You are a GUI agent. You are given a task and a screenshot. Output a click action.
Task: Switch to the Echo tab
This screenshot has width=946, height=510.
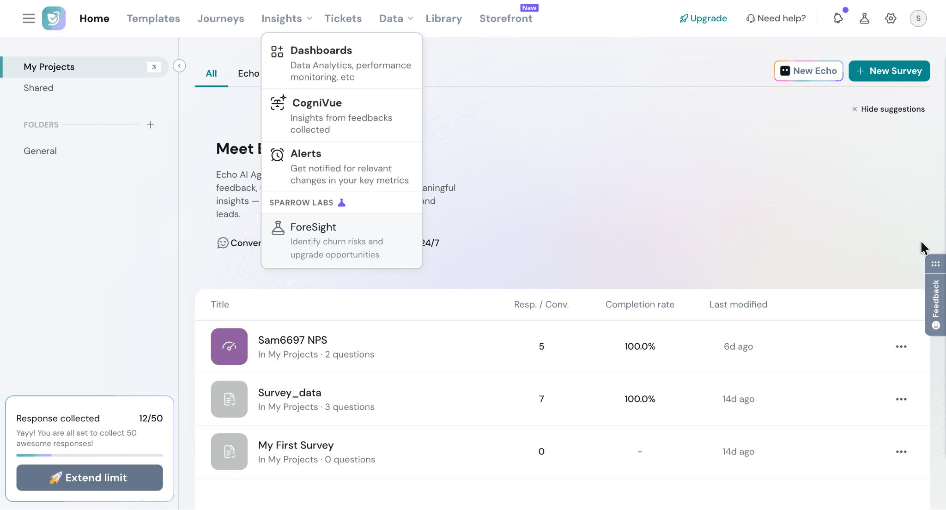pos(249,73)
